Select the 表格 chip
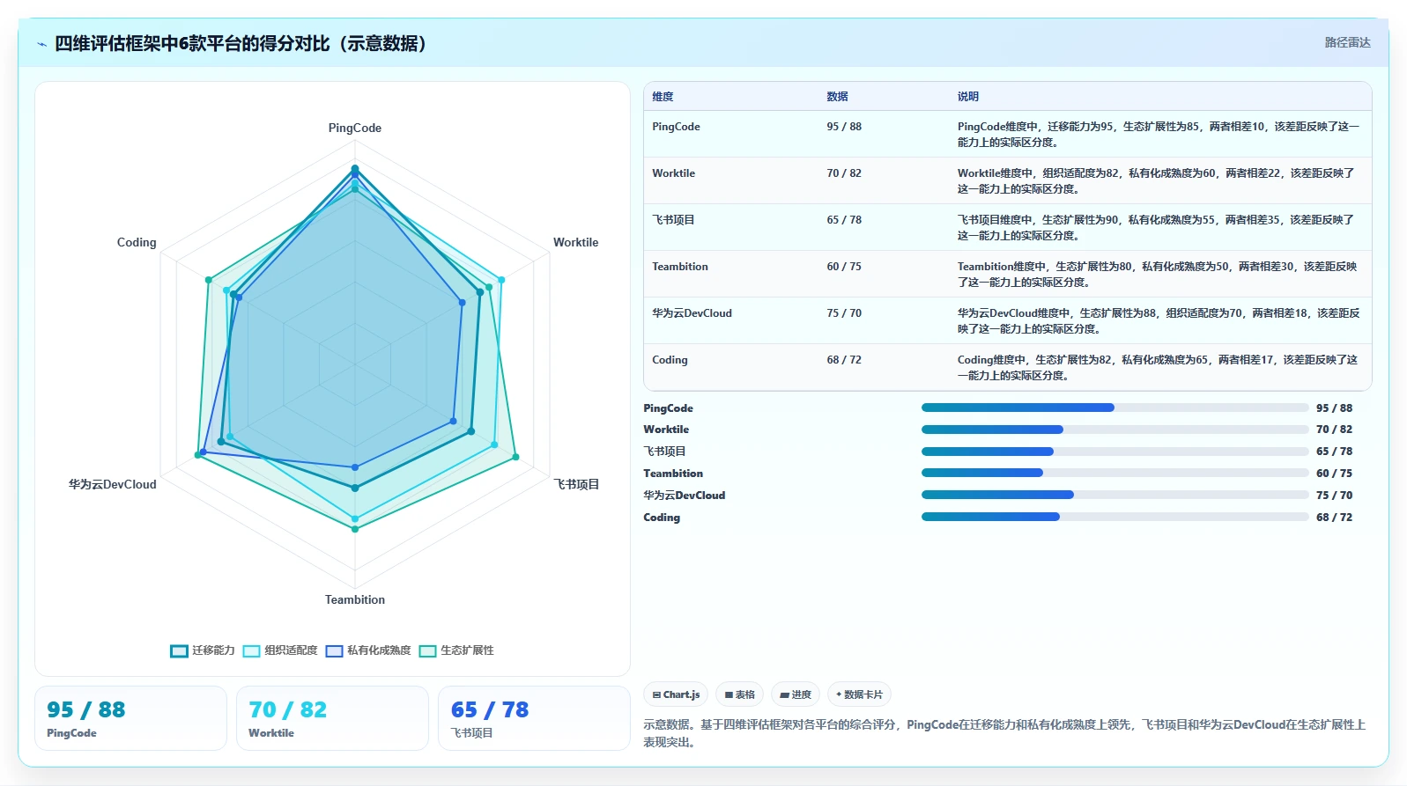 [739, 694]
